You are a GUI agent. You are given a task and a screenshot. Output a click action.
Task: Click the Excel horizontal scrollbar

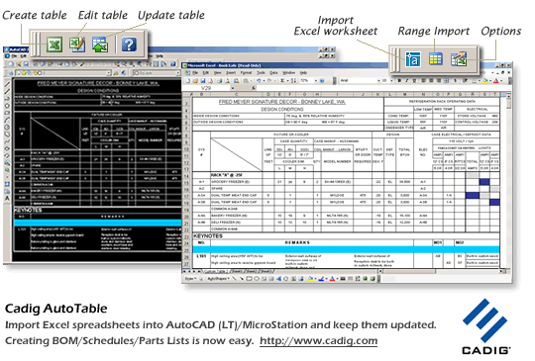point(441,271)
